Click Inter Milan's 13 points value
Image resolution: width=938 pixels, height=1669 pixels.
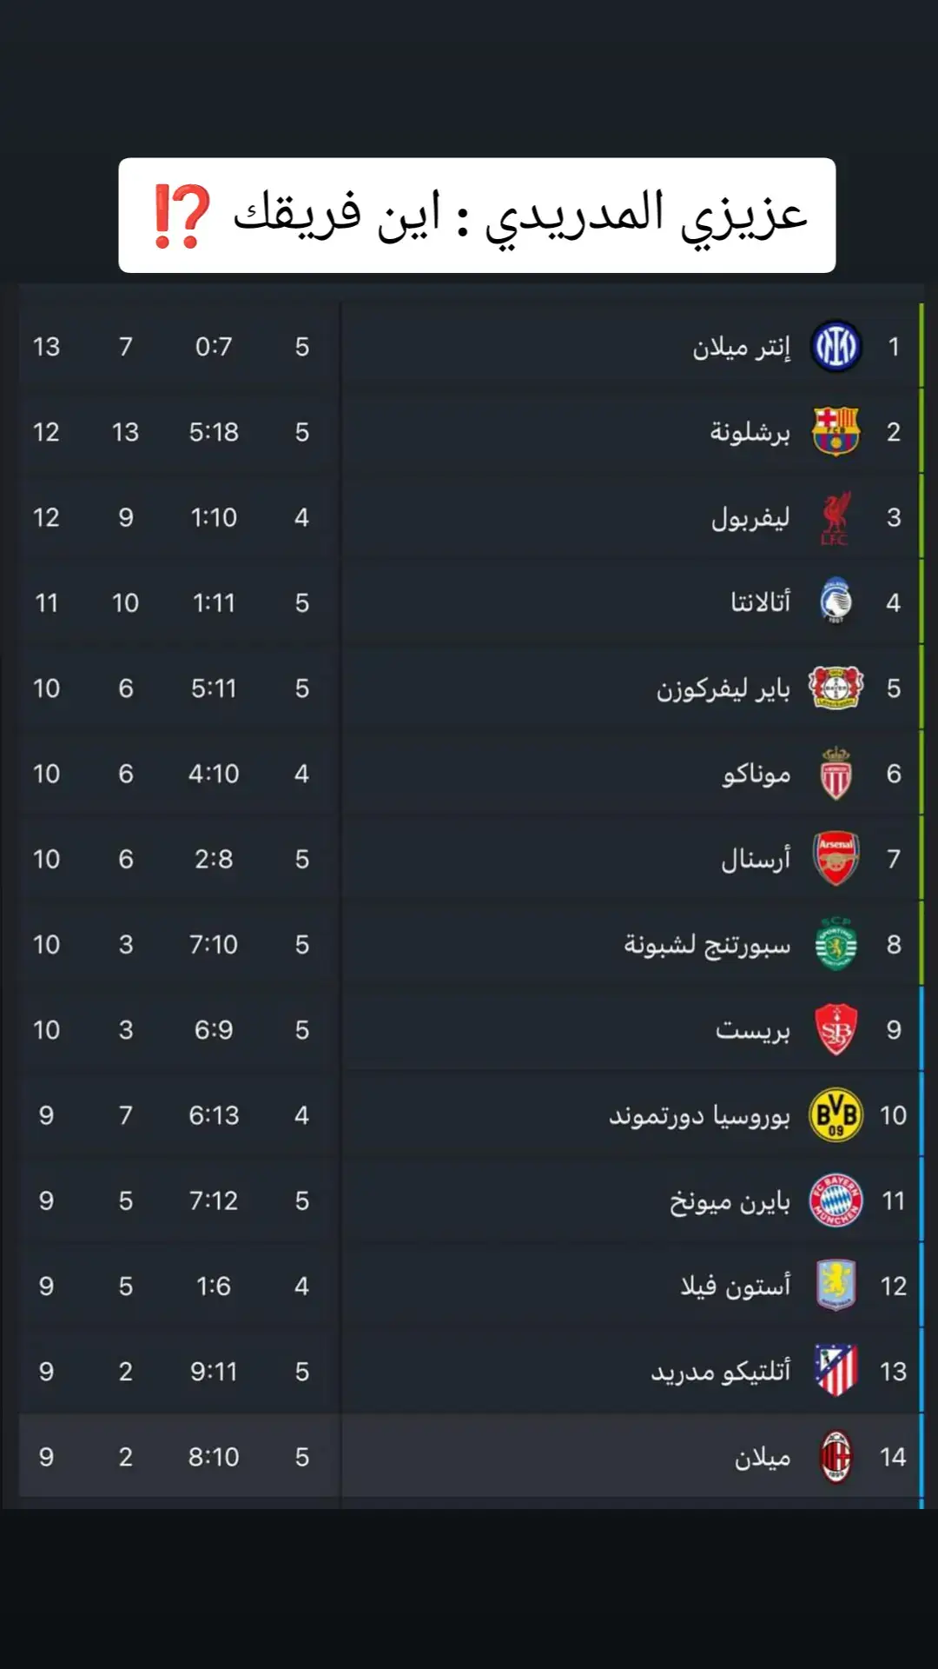tap(47, 347)
